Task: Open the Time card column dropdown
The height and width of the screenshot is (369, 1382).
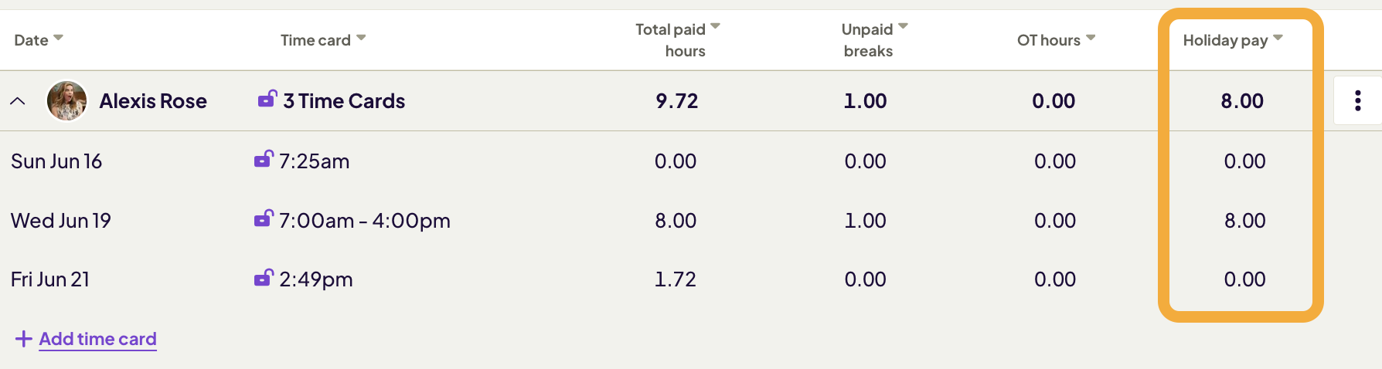Action: [x=361, y=38]
